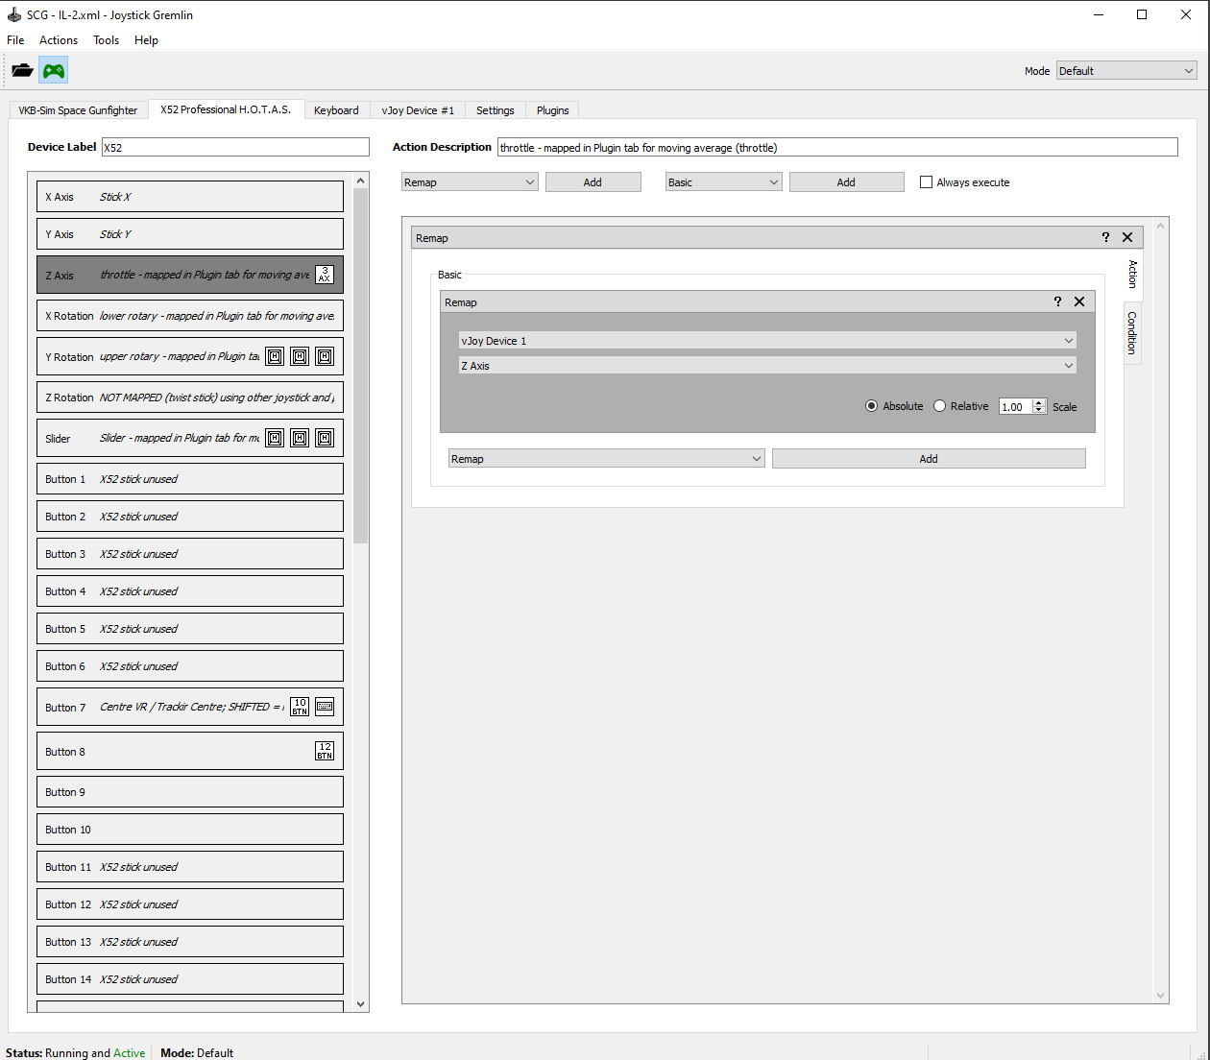
Task: Open help for the outer Remap container
Action: (x=1105, y=237)
